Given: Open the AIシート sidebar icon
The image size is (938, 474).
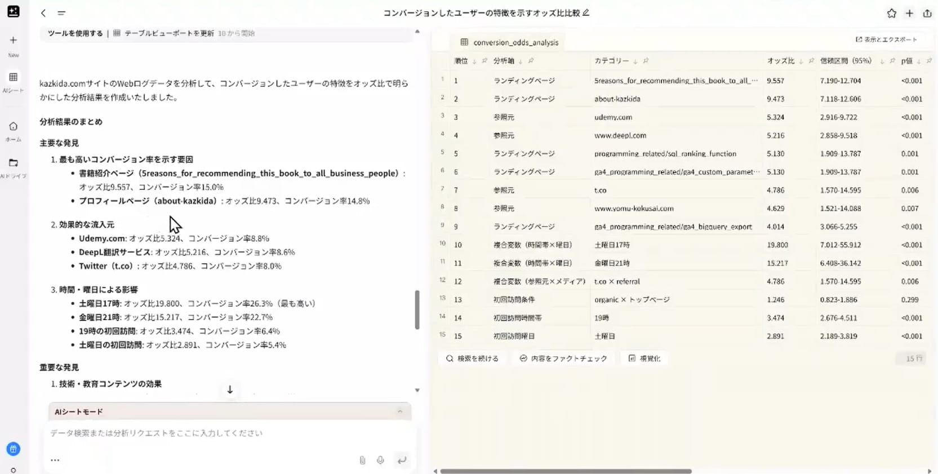Looking at the screenshot, I should 13,77.
